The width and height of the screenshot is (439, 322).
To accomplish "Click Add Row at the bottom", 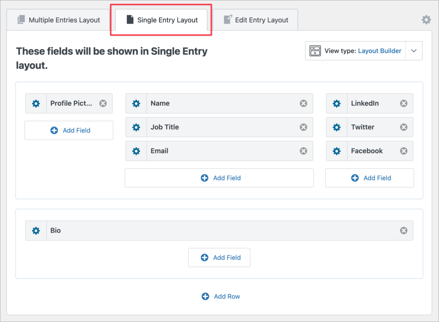I will [x=221, y=296].
